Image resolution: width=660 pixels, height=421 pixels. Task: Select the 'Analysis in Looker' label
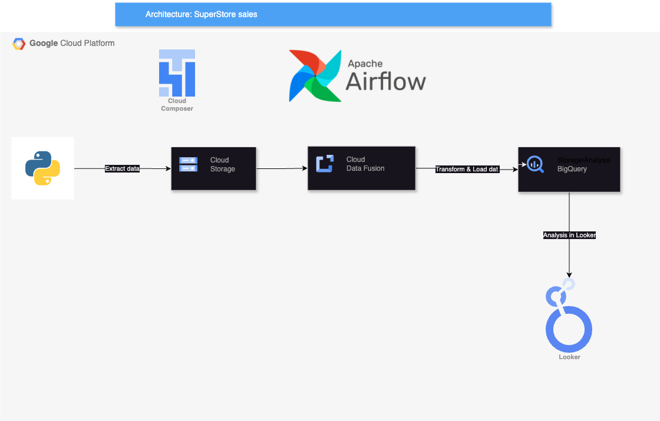tap(569, 235)
